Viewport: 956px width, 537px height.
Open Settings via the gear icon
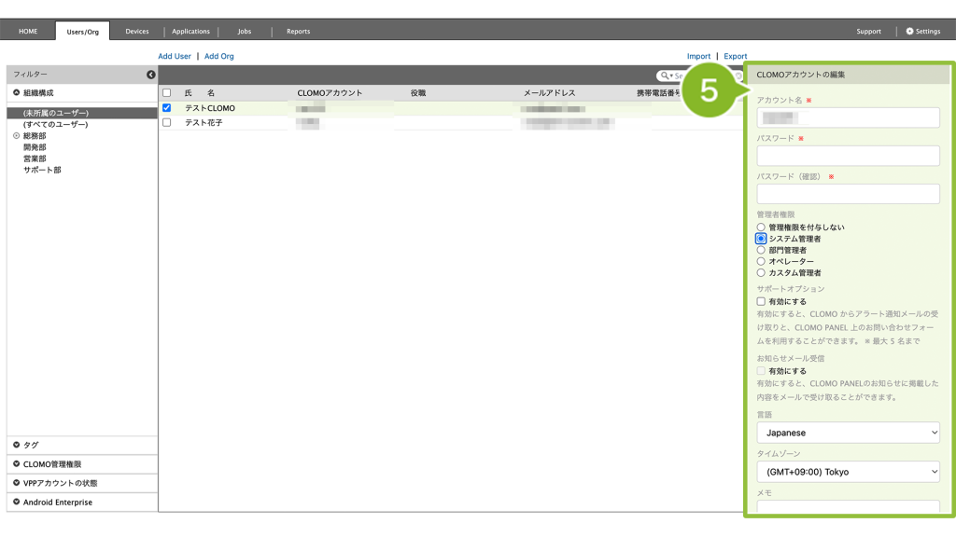[x=910, y=31]
